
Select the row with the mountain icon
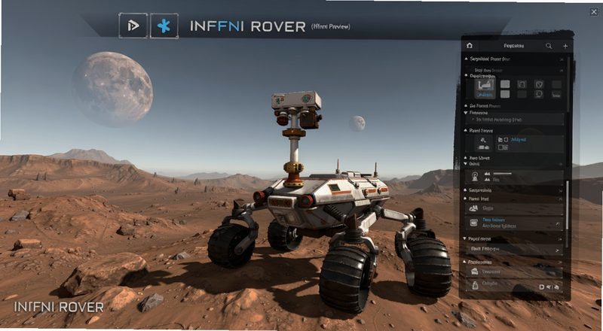click(514, 209)
